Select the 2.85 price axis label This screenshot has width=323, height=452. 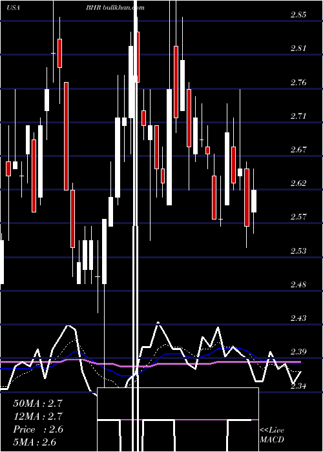coord(298,15)
